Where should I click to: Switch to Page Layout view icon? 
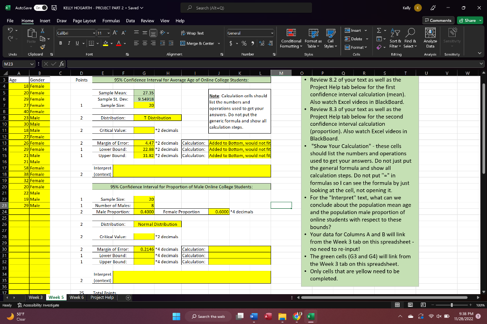tap(410, 305)
